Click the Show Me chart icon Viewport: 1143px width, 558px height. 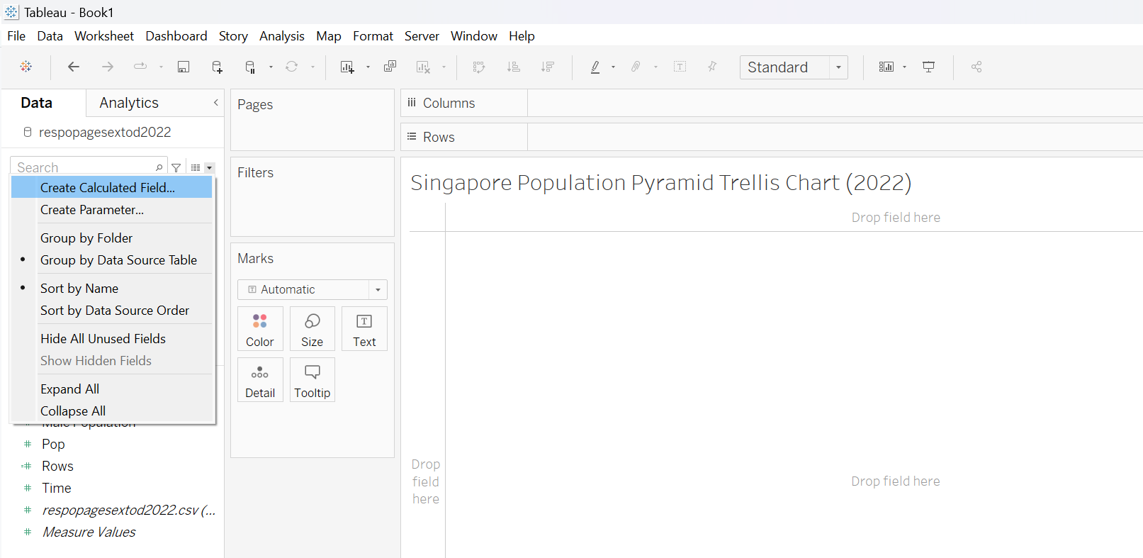886,67
